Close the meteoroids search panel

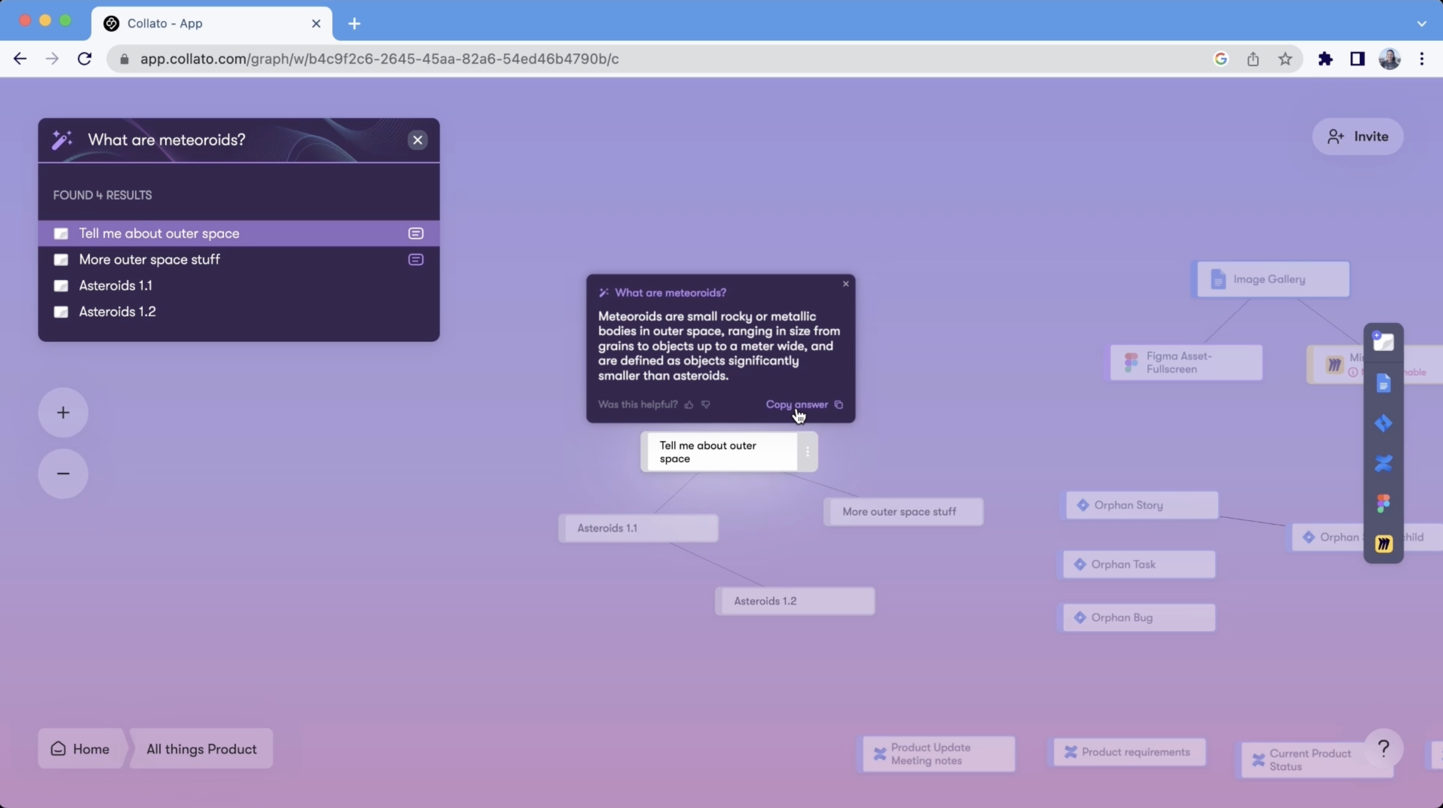coord(417,140)
